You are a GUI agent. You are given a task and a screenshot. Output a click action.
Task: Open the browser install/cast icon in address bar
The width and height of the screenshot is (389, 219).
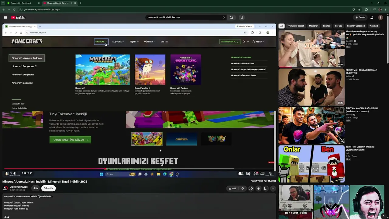354,9
